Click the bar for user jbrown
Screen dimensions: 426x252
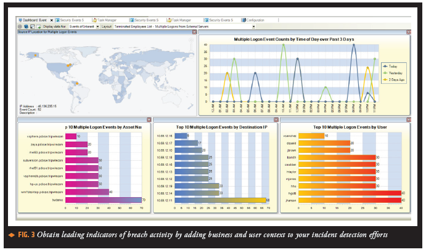(x=324, y=150)
